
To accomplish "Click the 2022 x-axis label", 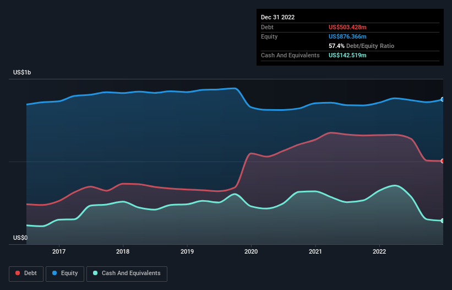I will pyautogui.click(x=379, y=251).
